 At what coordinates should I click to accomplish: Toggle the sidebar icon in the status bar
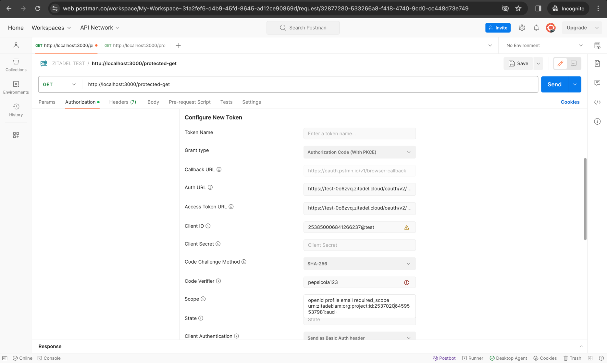pos(5,358)
